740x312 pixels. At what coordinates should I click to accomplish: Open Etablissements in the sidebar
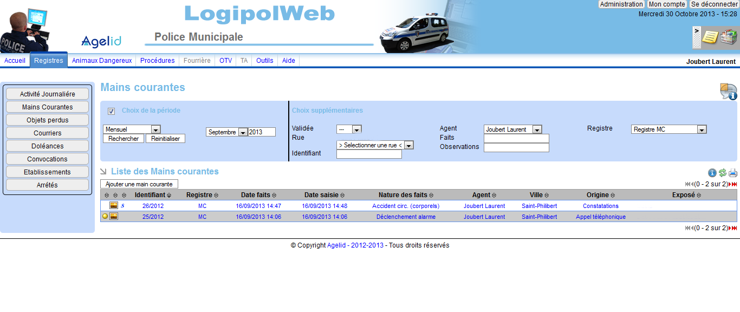tap(48, 172)
